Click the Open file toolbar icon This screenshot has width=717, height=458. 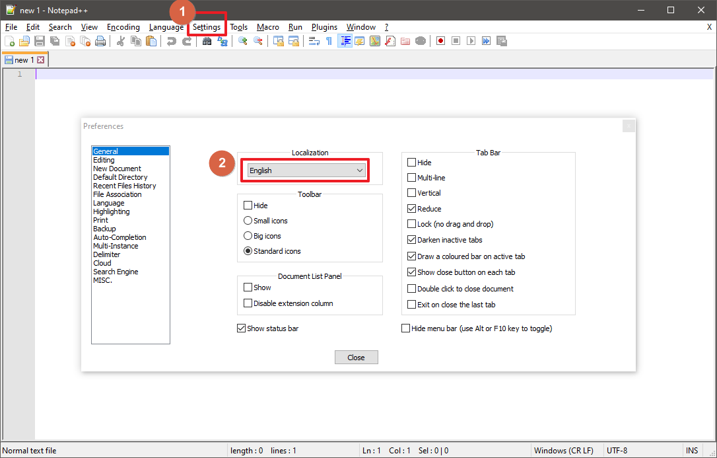[24, 41]
